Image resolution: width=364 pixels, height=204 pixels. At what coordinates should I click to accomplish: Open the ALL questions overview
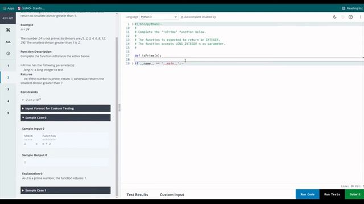pyautogui.click(x=8, y=42)
